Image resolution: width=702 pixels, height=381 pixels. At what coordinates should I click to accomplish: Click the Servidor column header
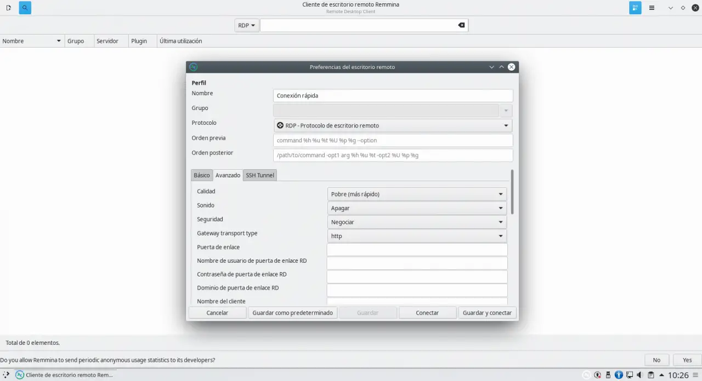pos(110,41)
